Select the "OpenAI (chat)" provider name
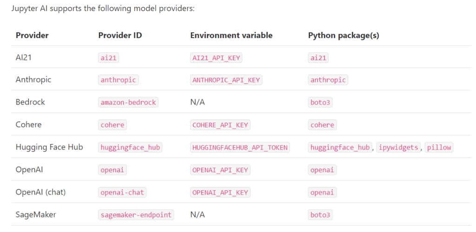The width and height of the screenshot is (476, 232). [x=41, y=192]
